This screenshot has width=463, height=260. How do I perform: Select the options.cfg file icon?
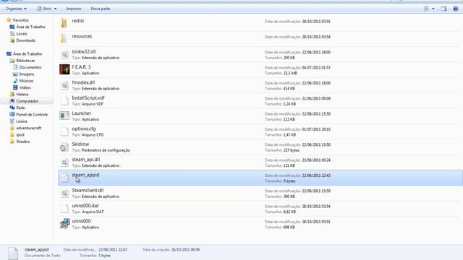click(64, 131)
